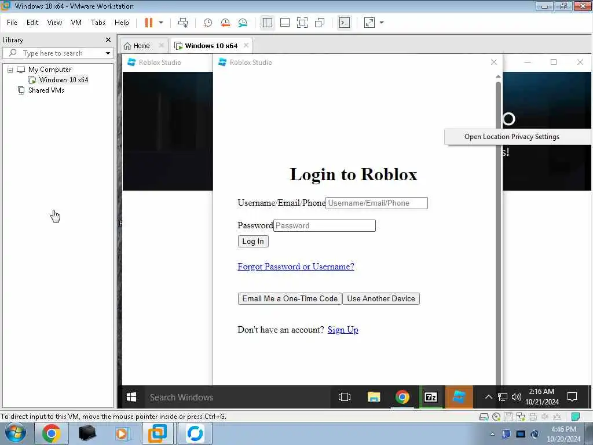Send Ctrl+Alt+Del to the virtual machine
The image size is (593, 445).
coord(183,23)
